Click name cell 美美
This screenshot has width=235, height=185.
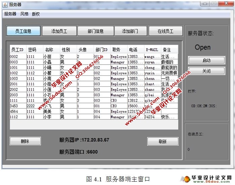pyautogui.click(x=51, y=111)
